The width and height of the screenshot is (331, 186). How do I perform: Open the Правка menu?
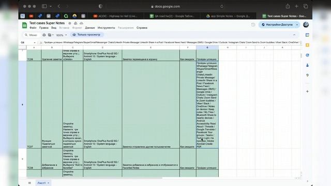tap(43, 28)
